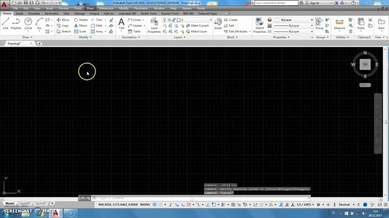Open the layer name dropdown list
The image size is (389, 218).
tap(211, 20)
